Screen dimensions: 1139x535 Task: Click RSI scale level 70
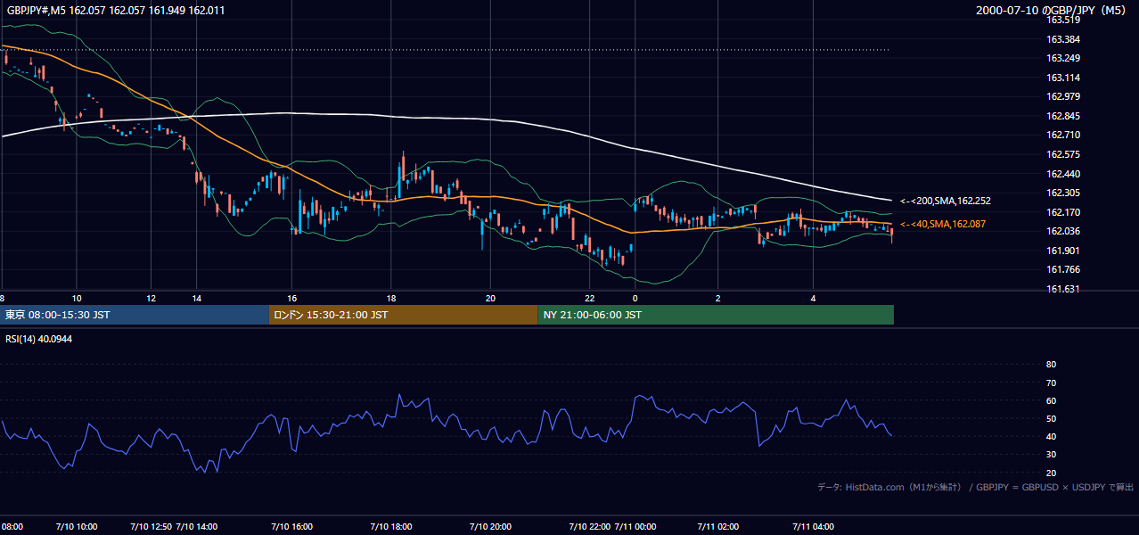(x=1051, y=383)
